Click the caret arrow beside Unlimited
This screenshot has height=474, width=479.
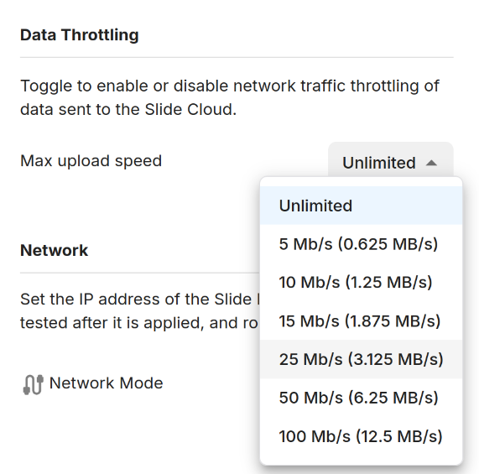431,163
